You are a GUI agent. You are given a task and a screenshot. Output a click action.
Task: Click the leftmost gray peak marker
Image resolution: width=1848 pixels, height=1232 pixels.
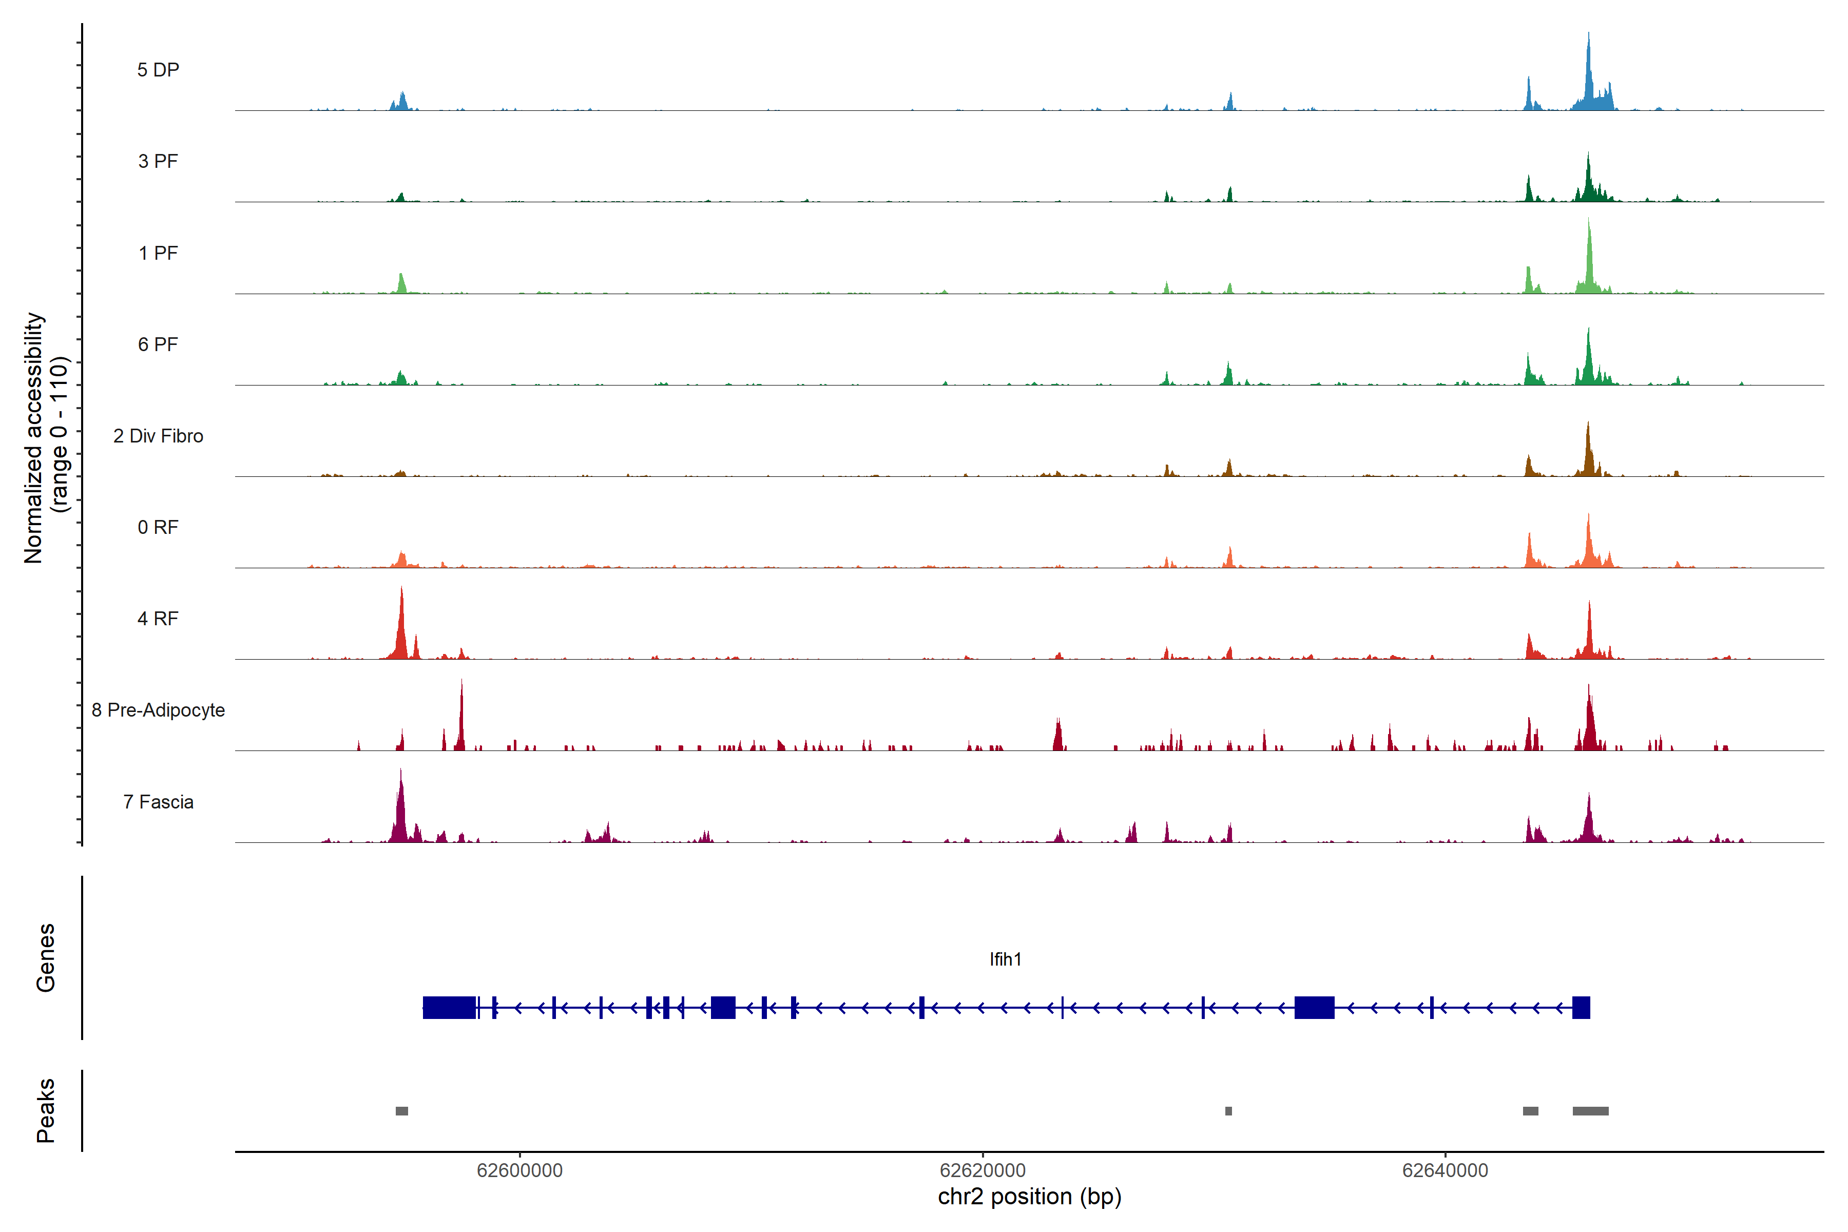[x=401, y=1111]
